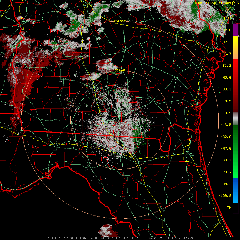
Task: Click the TH legend label
Action: pyautogui.click(x=229, y=208)
